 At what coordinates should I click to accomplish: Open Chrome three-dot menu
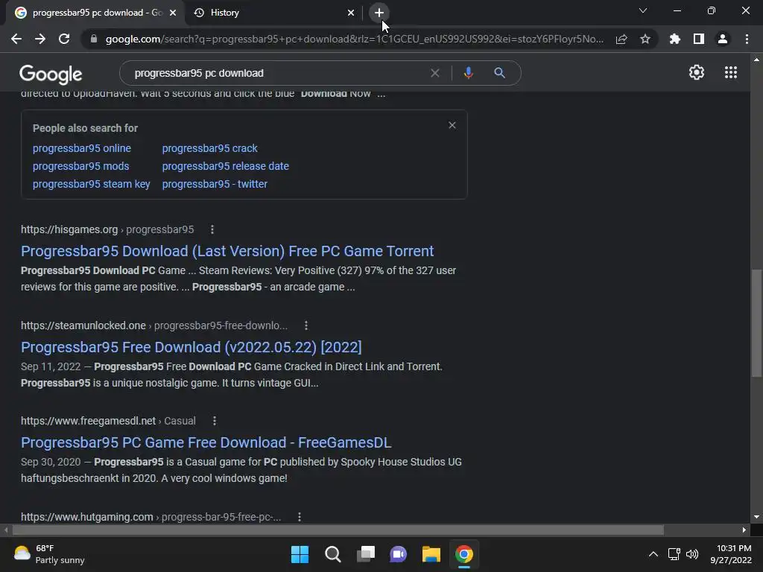(x=747, y=39)
